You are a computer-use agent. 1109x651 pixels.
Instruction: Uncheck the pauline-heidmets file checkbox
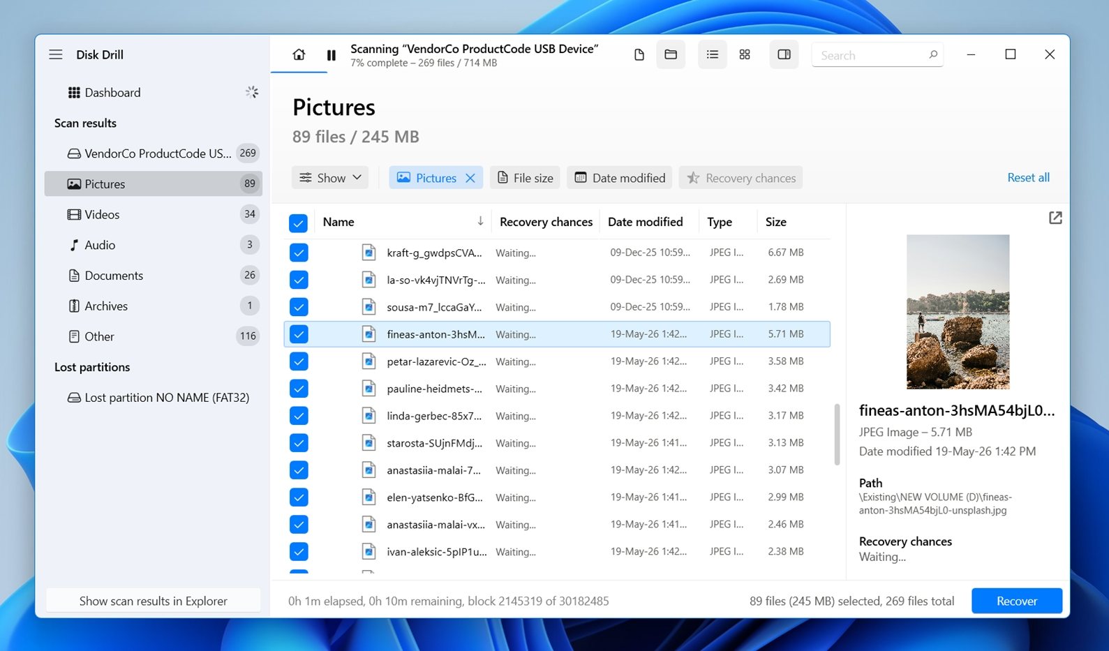pyautogui.click(x=299, y=389)
